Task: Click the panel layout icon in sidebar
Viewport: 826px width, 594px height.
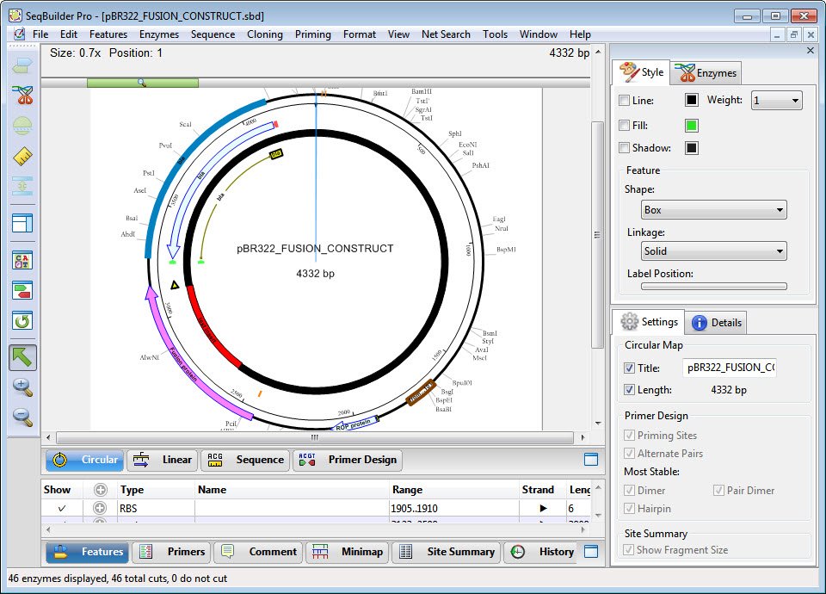Action: 23,223
